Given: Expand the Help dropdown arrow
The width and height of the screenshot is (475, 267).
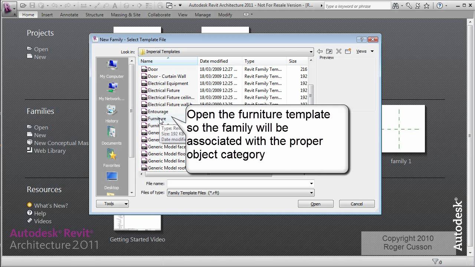Looking at the screenshot, I should 447,6.
